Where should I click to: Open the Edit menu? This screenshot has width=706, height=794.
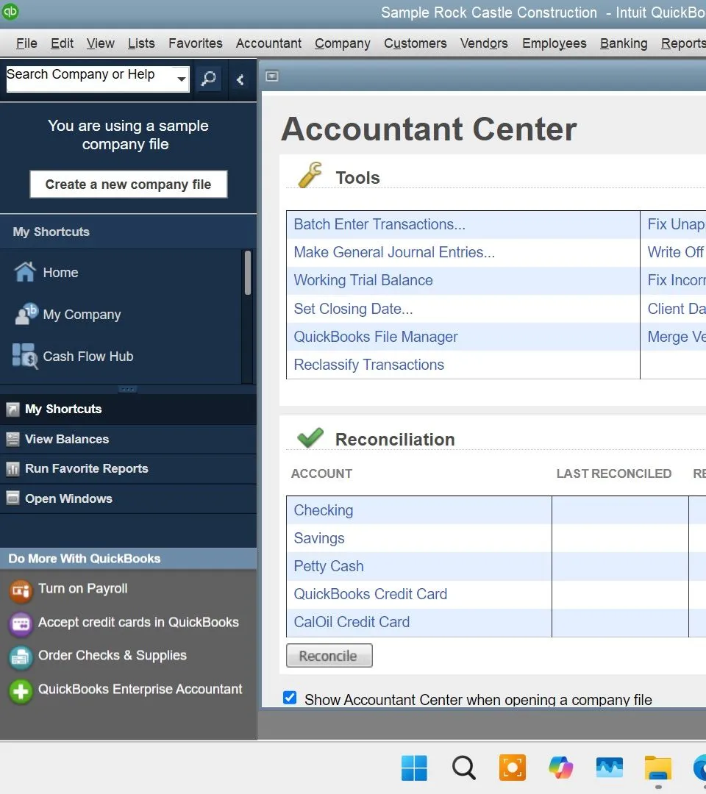click(x=62, y=43)
